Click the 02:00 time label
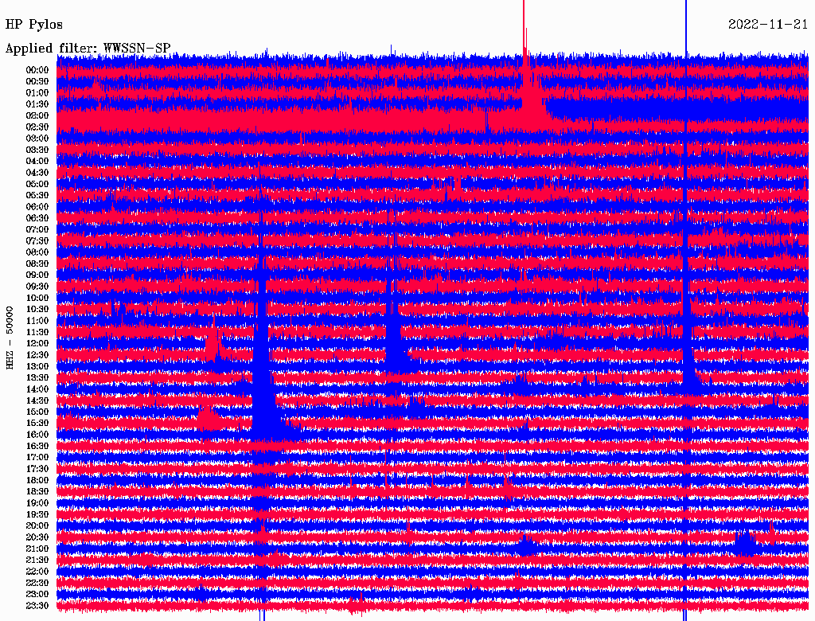 coord(37,115)
